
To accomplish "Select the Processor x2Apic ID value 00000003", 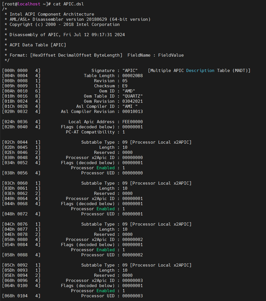I will [x=132, y=281].
